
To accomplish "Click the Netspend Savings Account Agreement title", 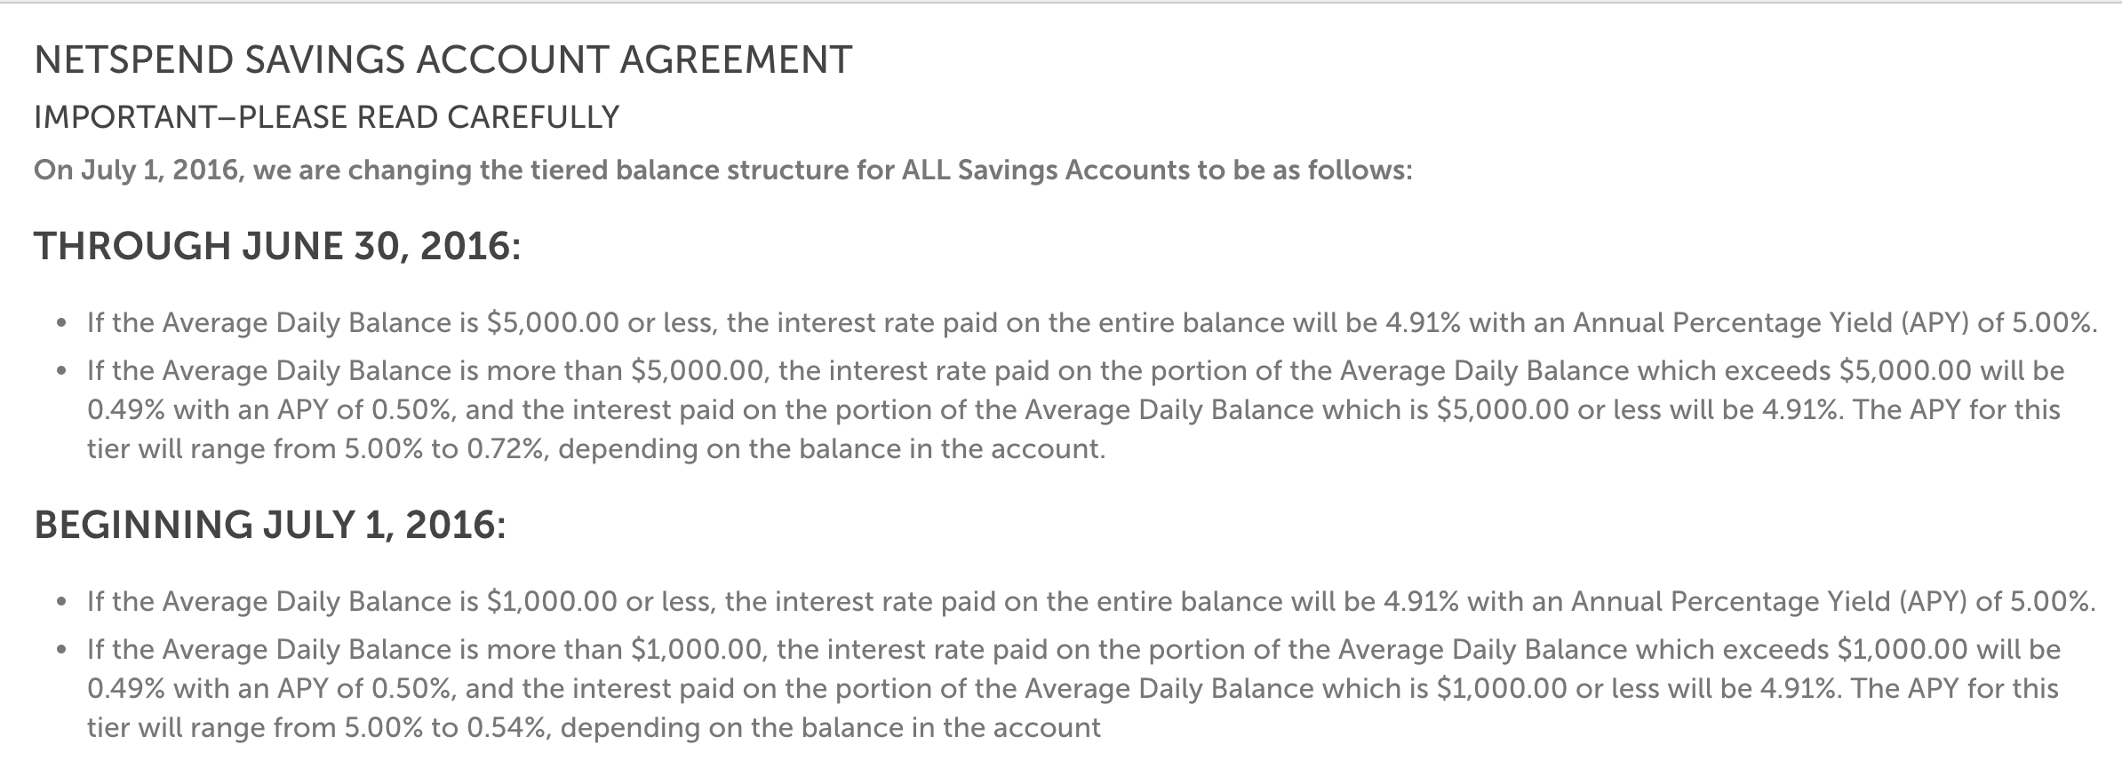I will click(443, 60).
